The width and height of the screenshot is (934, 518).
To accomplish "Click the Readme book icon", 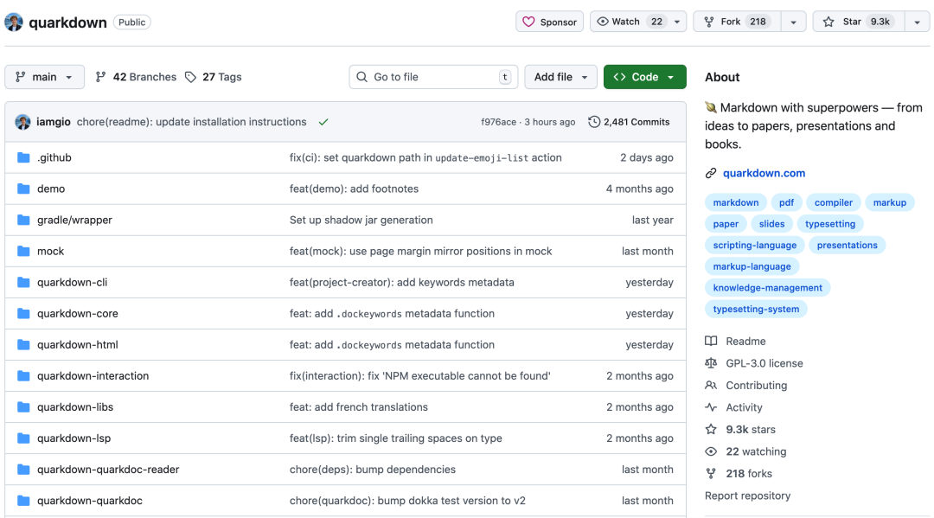I will [x=711, y=342].
